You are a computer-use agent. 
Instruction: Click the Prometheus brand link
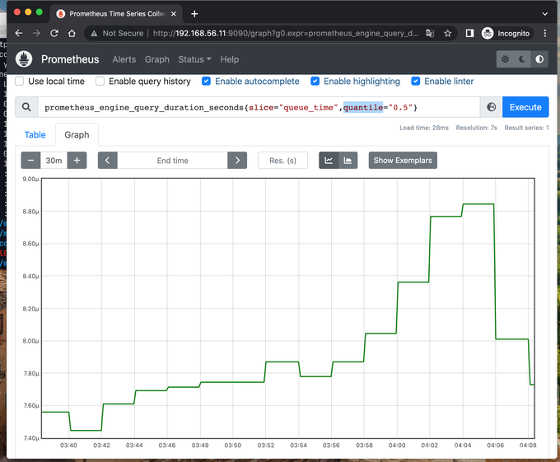pyautogui.click(x=70, y=59)
